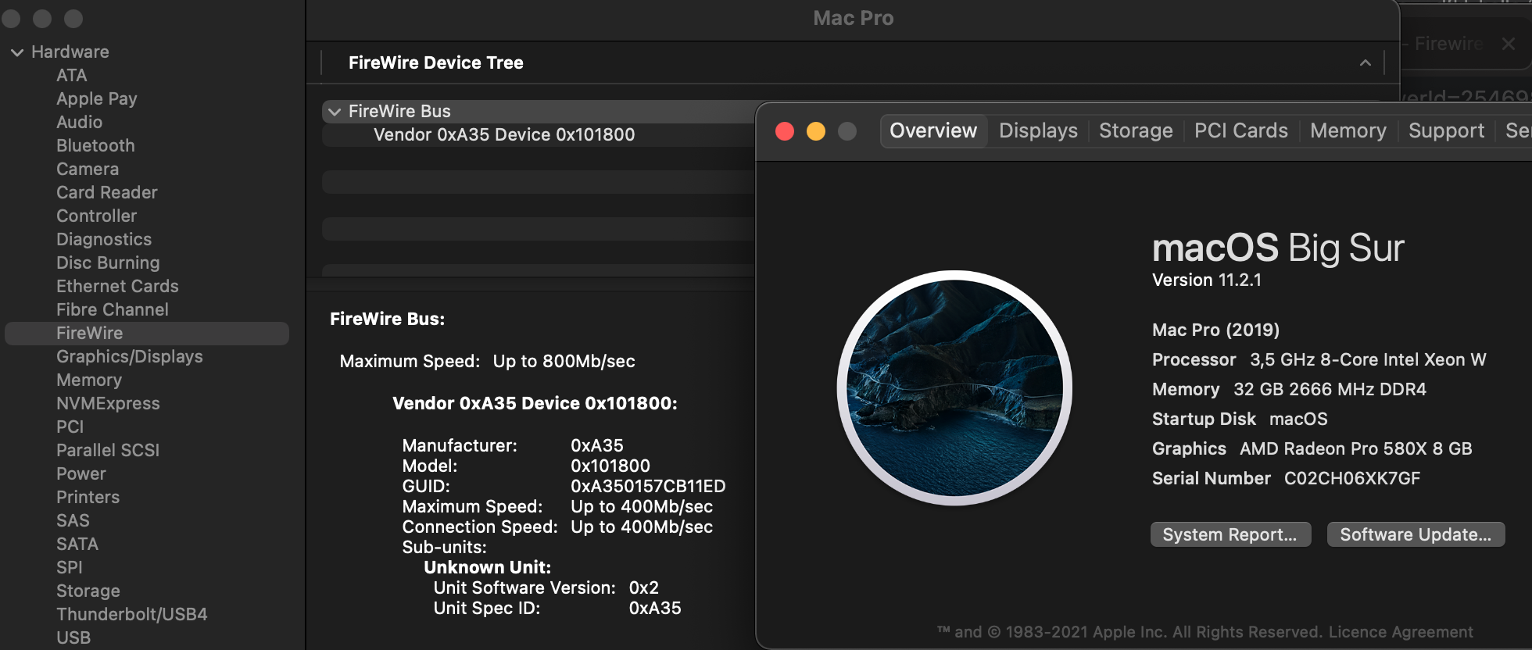Click the Unit Spec ID value 0xA35

point(655,609)
